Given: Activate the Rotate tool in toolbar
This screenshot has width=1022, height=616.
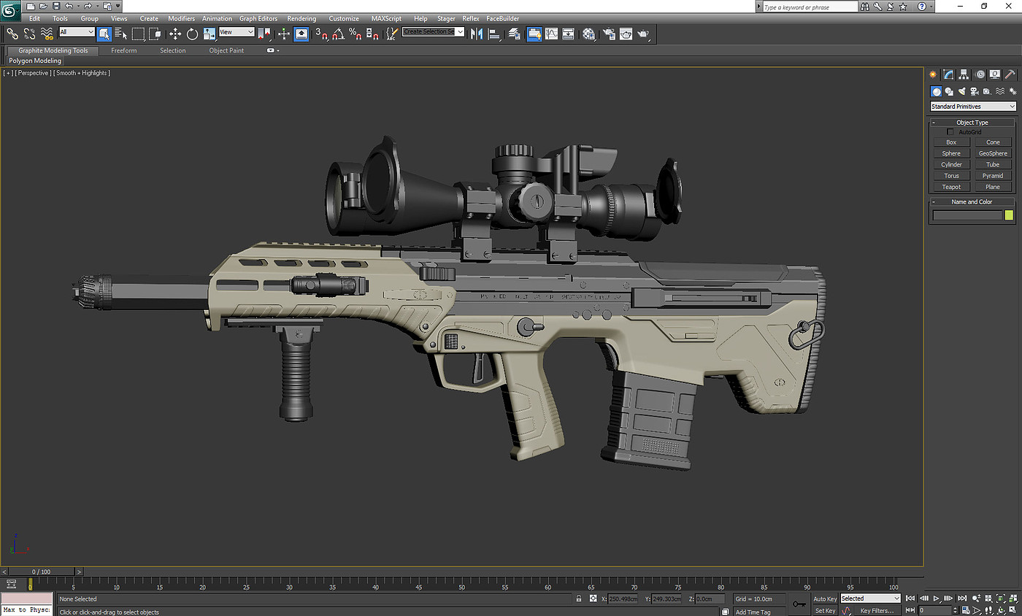Looking at the screenshot, I should pos(193,34).
